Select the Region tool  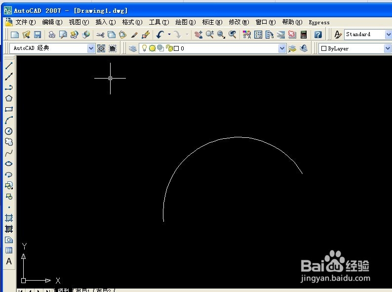coord(9,240)
